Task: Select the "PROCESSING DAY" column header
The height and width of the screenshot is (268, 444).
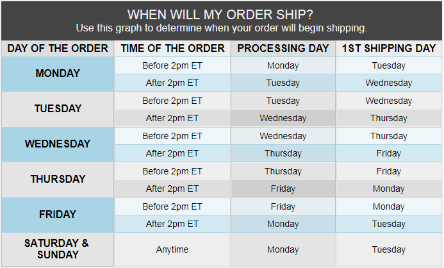Action: coord(283,48)
